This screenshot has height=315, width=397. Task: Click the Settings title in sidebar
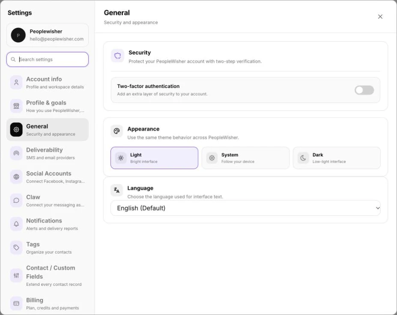pos(20,13)
